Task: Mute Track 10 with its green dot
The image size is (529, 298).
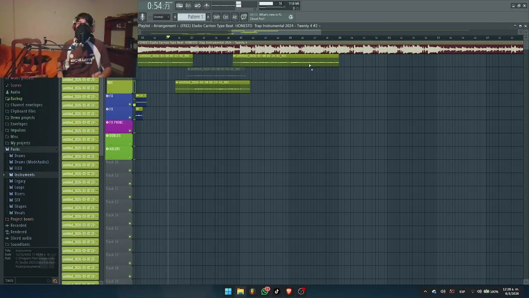Action: pyautogui.click(x=130, y=171)
